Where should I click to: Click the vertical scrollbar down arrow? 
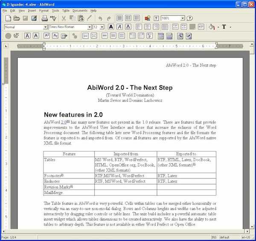[252, 226]
